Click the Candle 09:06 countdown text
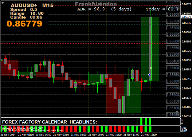 [x=26, y=17]
